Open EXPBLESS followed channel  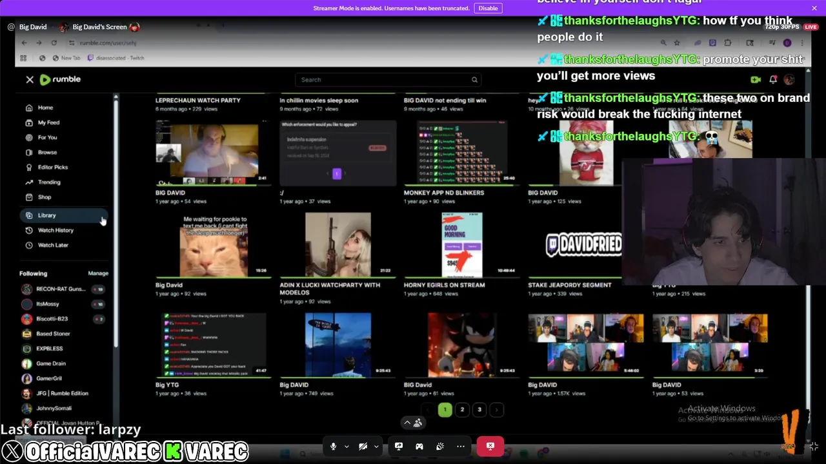click(50, 349)
